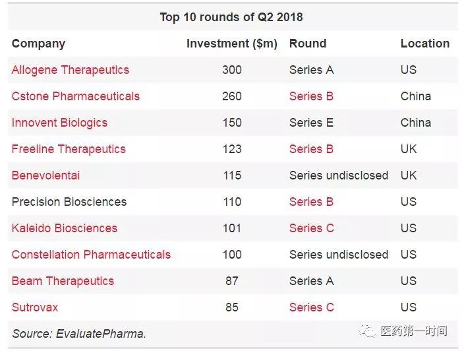
Task: Open Series C link in Sutrovax row
Action: 312,307
